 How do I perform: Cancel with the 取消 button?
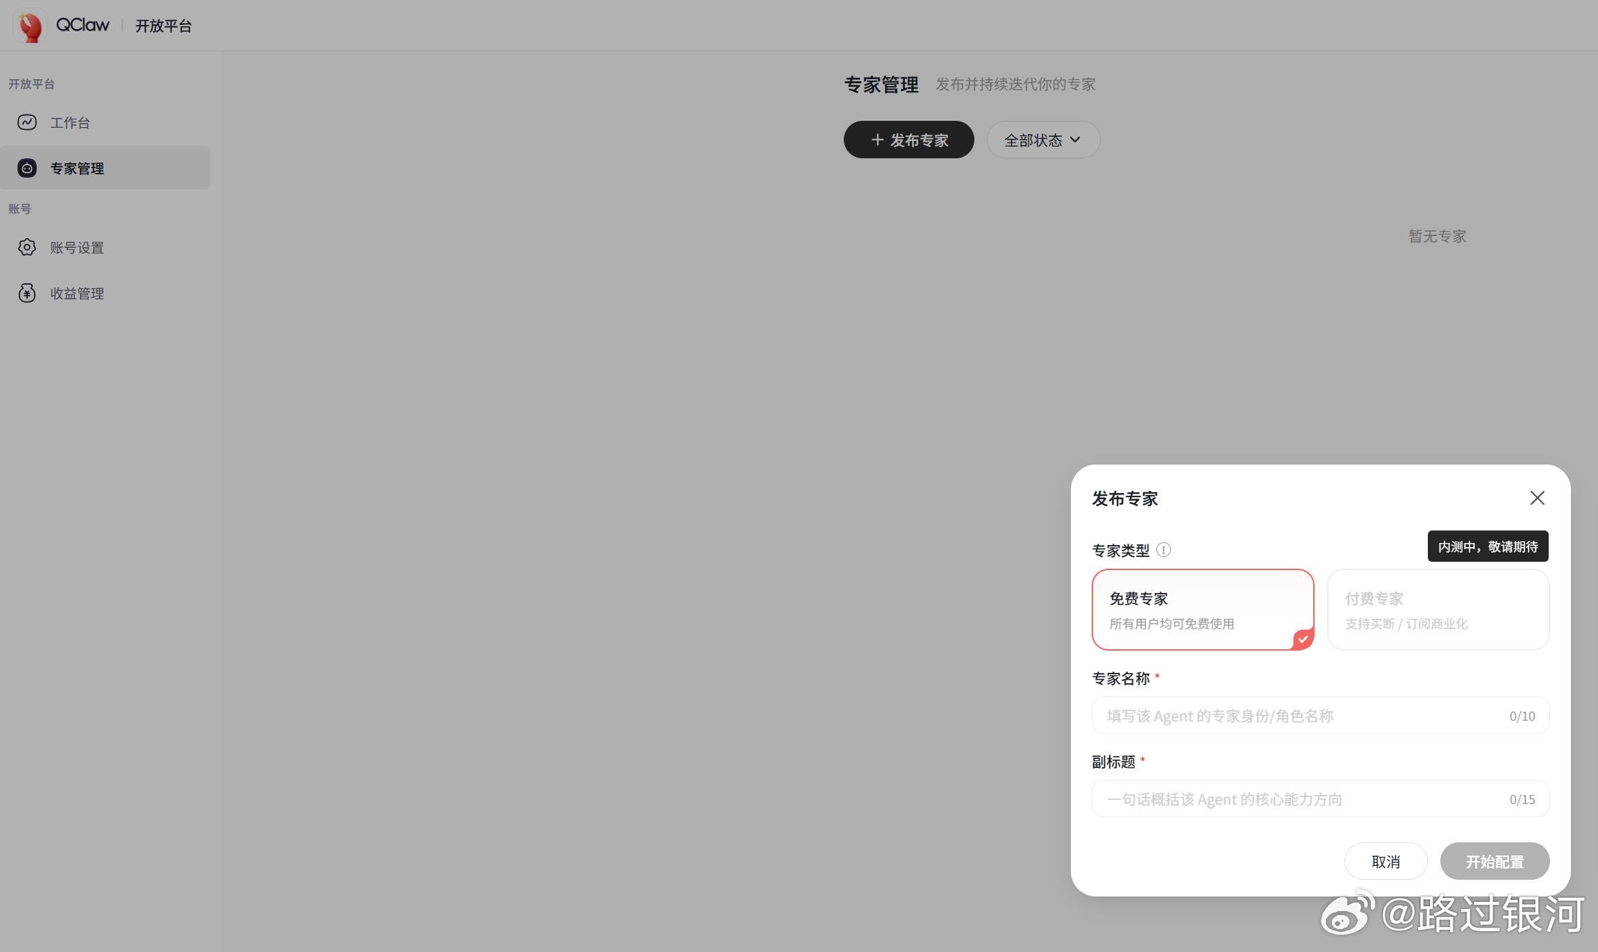1385,861
